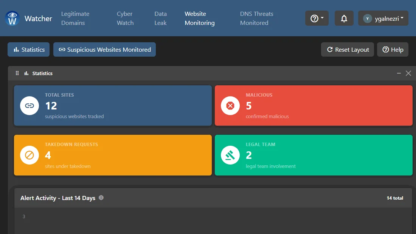Open the help question-mark dropdown
This screenshot has height=234, width=416.
coord(317,18)
